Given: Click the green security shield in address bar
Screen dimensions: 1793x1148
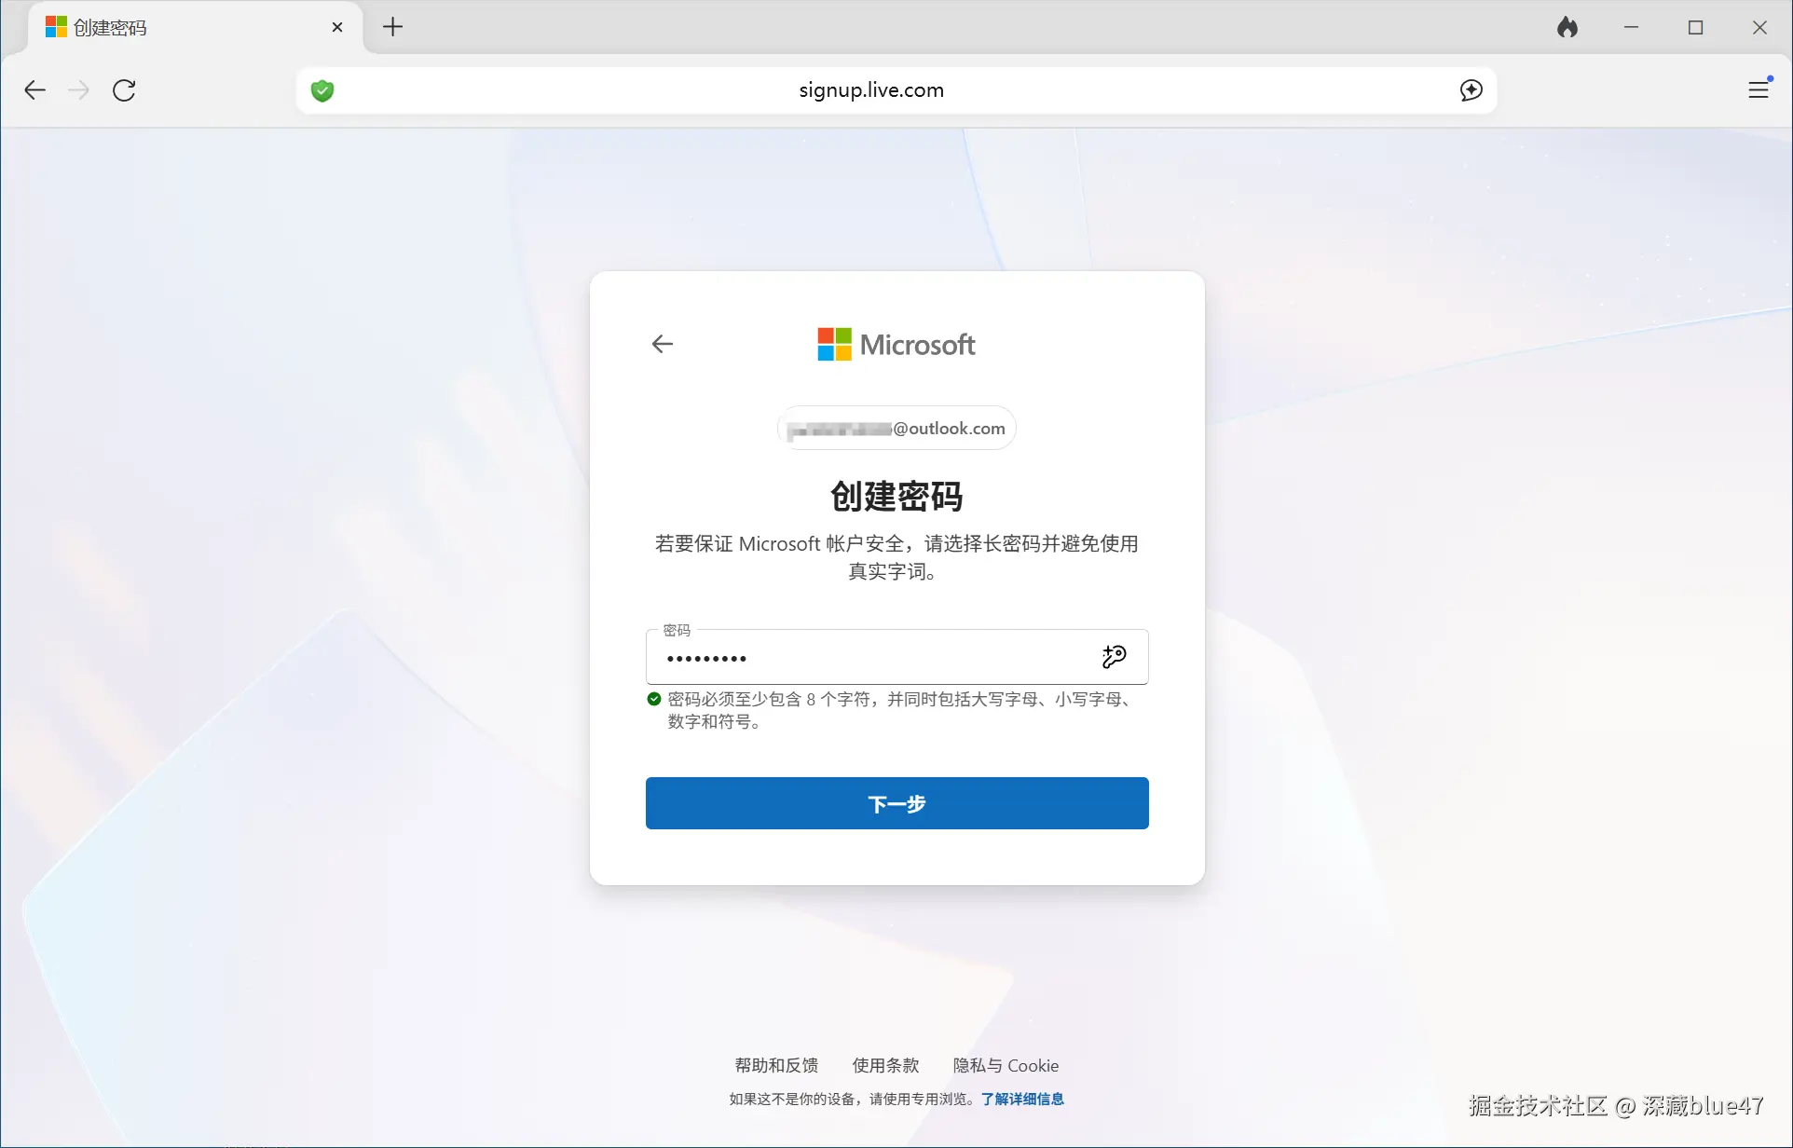Looking at the screenshot, I should click(322, 89).
